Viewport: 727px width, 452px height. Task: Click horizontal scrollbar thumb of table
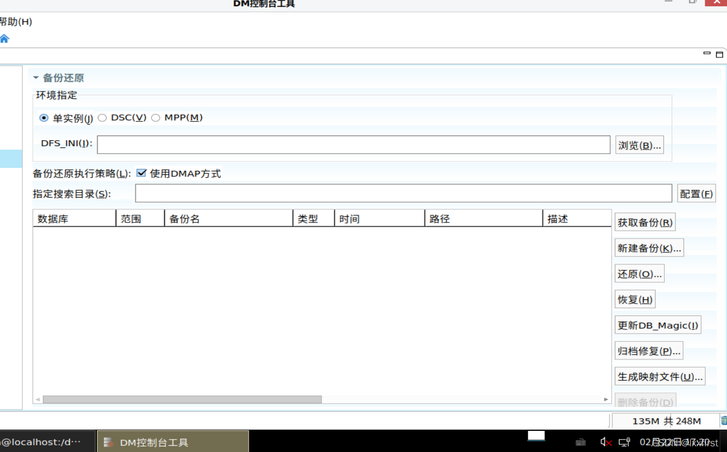(x=182, y=399)
